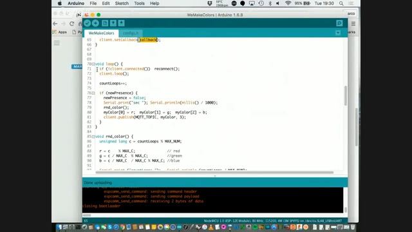Click the editor vertical scrollbar thumb
This screenshot has width=412, height=232.
(x=345, y=96)
